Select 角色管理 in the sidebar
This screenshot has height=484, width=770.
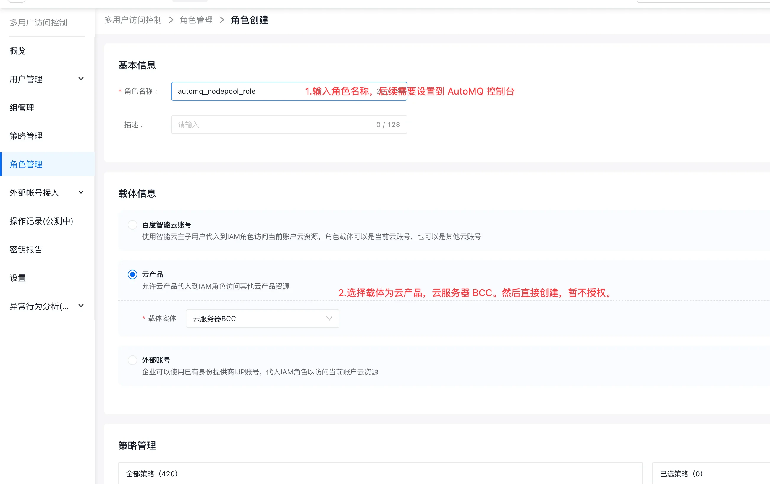coord(26,164)
